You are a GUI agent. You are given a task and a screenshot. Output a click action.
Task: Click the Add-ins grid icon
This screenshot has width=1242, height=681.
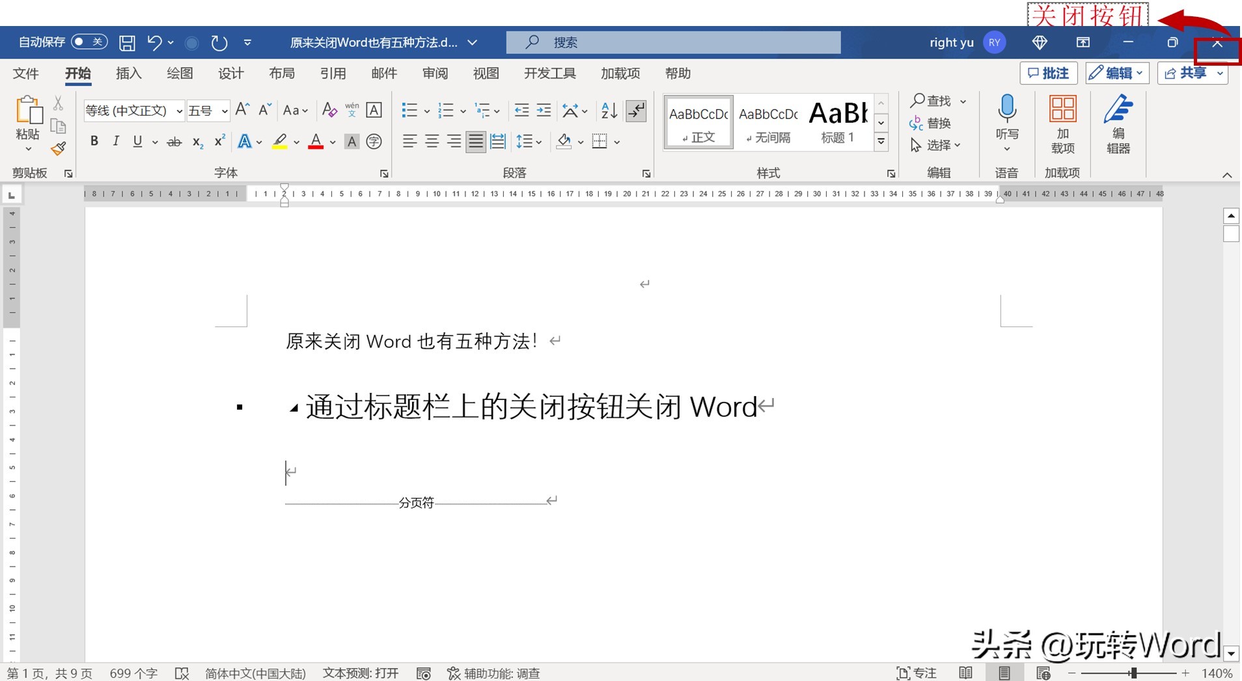[1062, 109]
